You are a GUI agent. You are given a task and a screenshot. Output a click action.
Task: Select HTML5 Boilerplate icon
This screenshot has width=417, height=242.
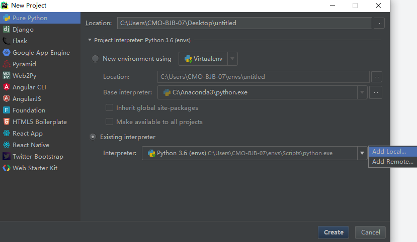7,122
